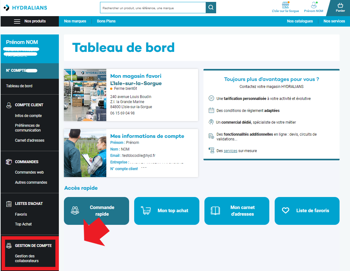This screenshot has height=271, width=350.
Task: Click the Gestion de compte people icon
Action: (9, 246)
